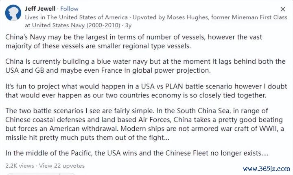293x175 pixels.
Task: View the 22 upvotes list
Action: 62,166
